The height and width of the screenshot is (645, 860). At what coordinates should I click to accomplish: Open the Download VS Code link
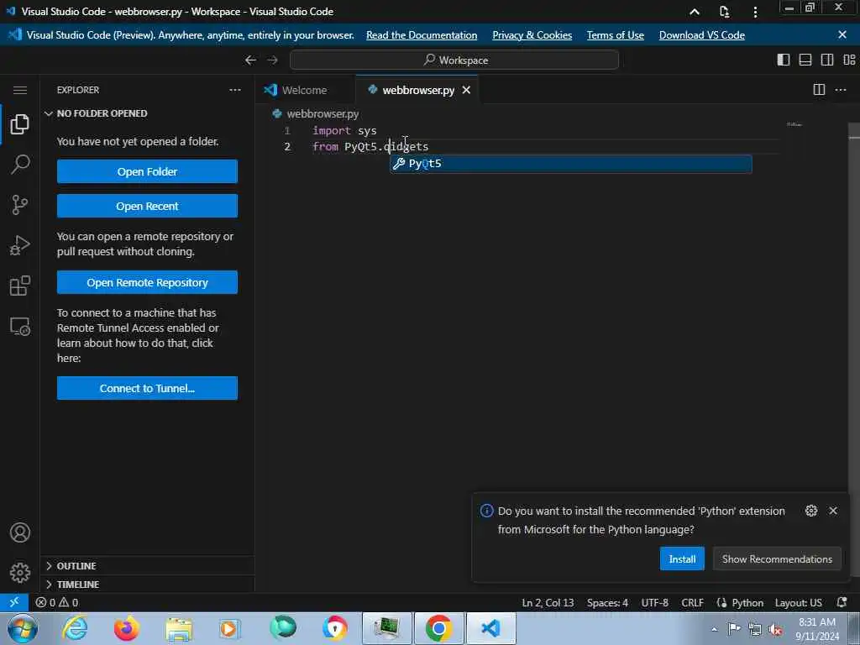[x=701, y=35]
